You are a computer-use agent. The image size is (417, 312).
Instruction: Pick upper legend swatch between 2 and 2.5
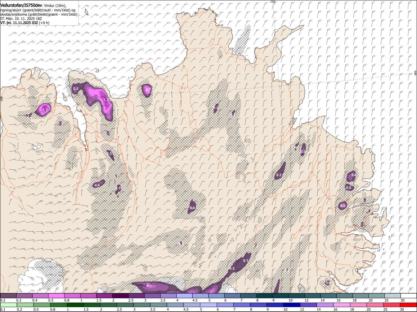(x=120, y=295)
